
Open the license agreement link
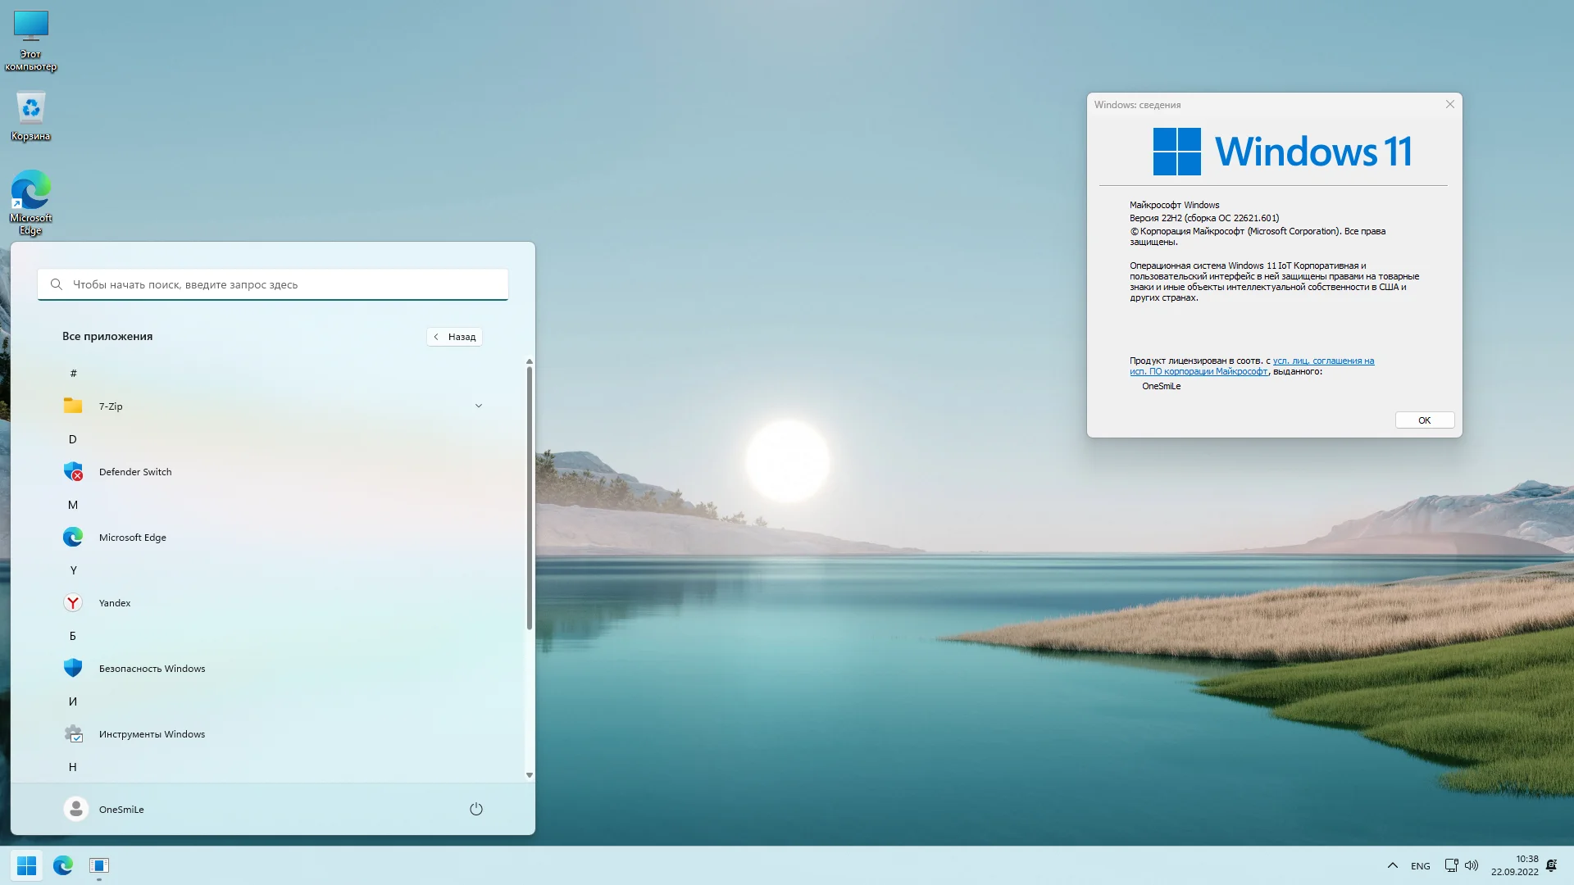(x=1322, y=361)
